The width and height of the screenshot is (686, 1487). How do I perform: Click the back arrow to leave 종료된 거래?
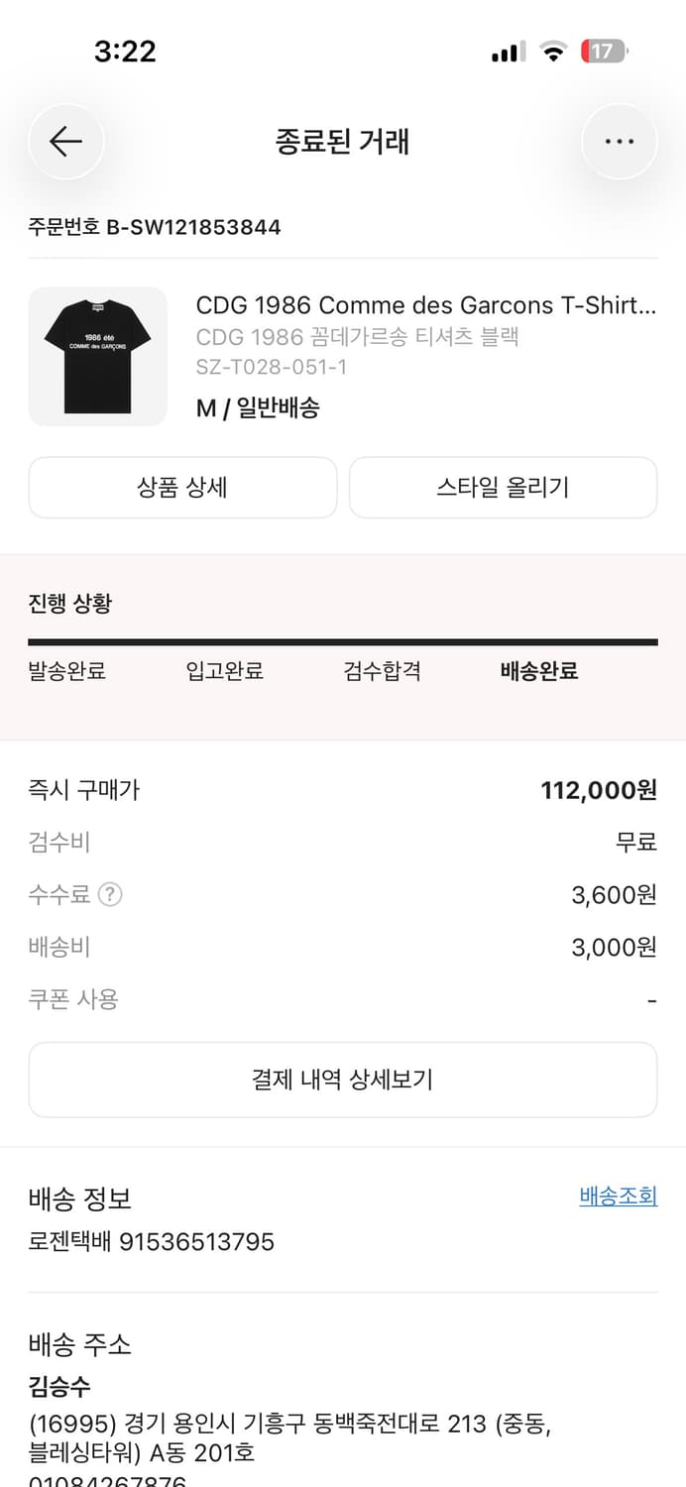point(65,141)
